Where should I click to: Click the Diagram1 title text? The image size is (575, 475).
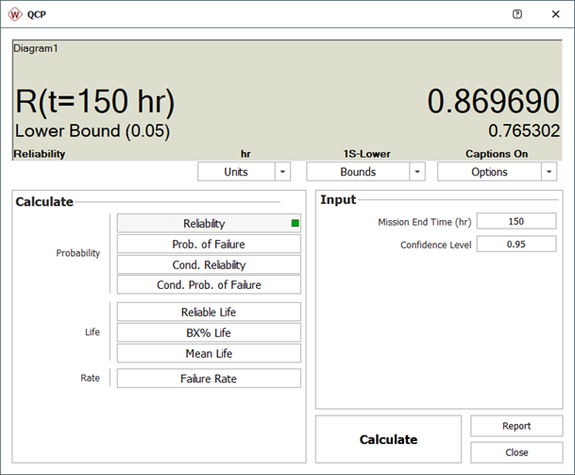tap(36, 48)
